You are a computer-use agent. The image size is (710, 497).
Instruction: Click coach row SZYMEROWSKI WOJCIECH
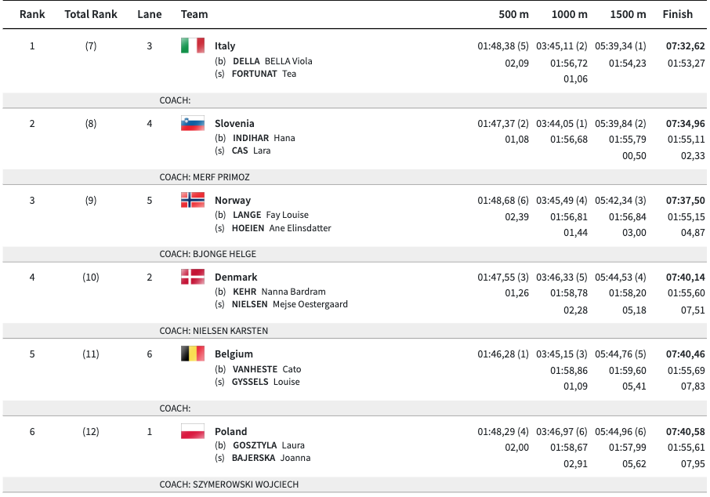pyautogui.click(x=229, y=484)
